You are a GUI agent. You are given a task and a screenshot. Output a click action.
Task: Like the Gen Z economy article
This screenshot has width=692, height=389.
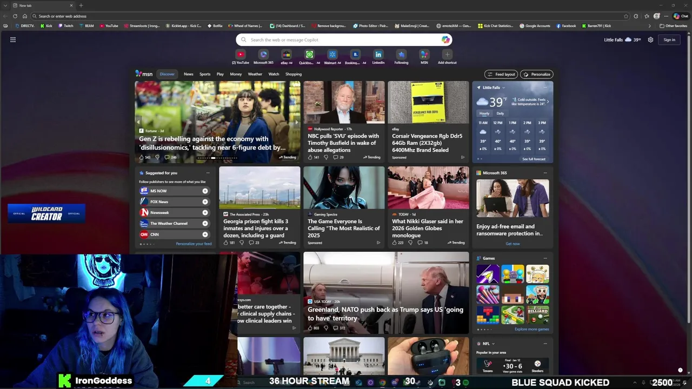pyautogui.click(x=142, y=157)
